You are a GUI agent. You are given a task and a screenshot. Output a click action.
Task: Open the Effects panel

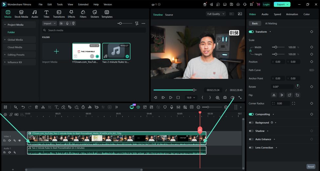[71, 14]
